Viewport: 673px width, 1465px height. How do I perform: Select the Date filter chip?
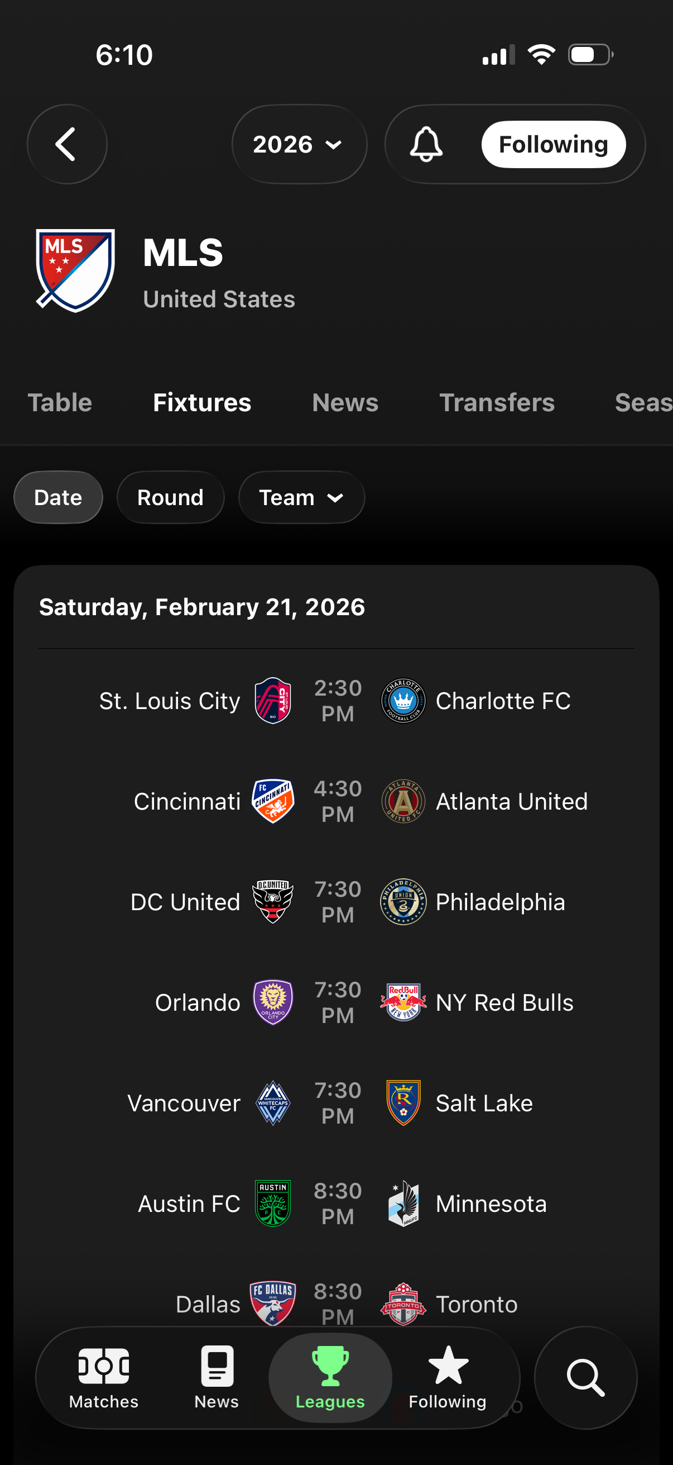tap(58, 498)
